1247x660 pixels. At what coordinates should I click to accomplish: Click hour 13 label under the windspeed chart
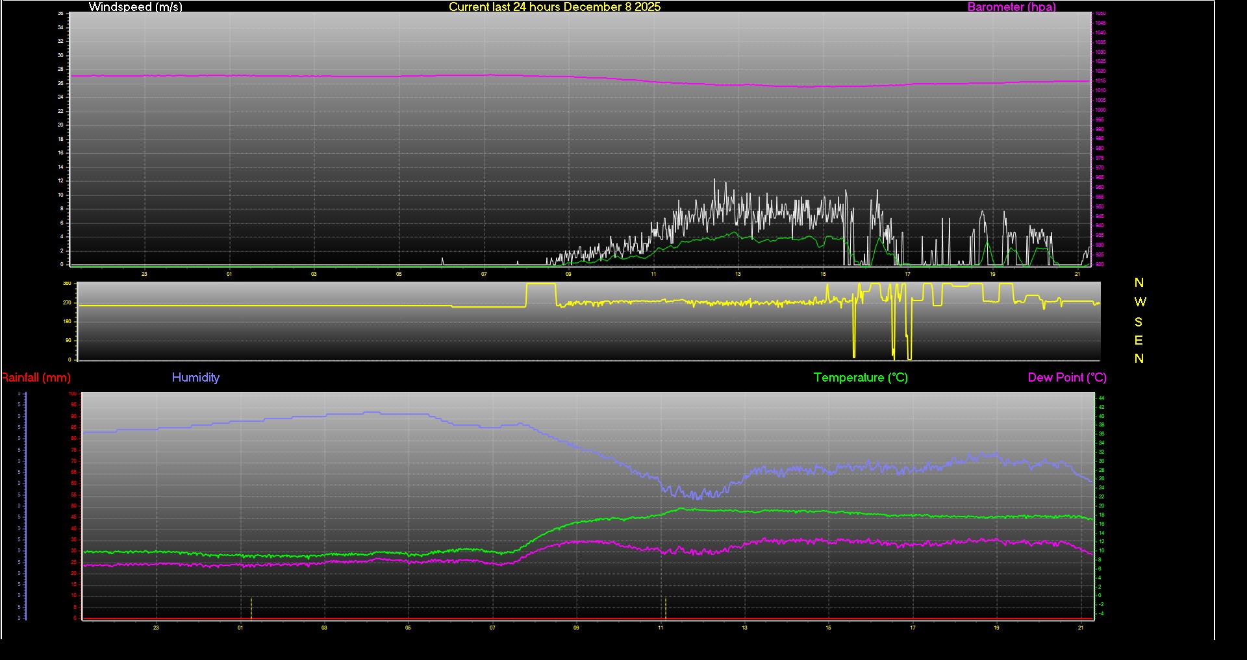(738, 275)
